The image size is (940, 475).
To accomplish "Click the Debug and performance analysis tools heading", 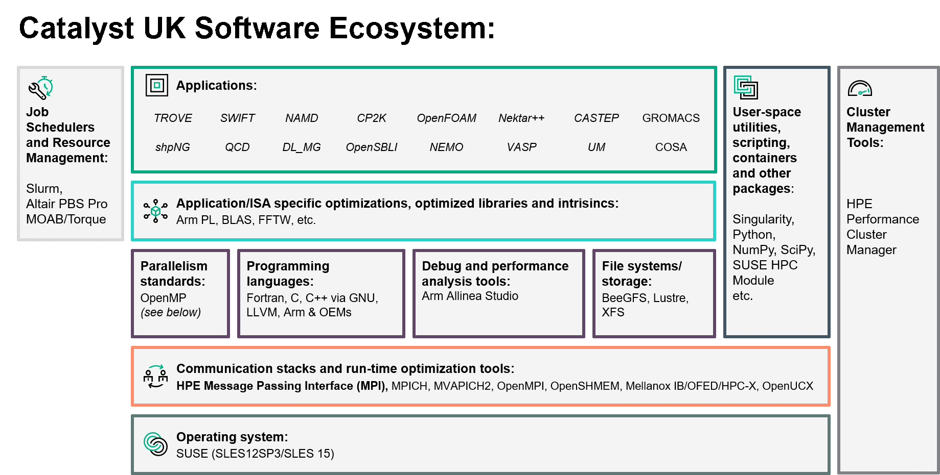I will 495,273.
